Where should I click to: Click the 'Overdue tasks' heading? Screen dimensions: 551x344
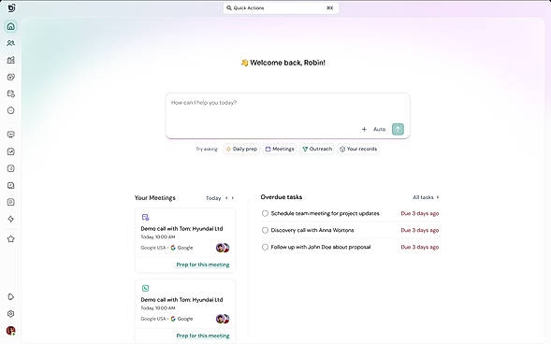[282, 197]
